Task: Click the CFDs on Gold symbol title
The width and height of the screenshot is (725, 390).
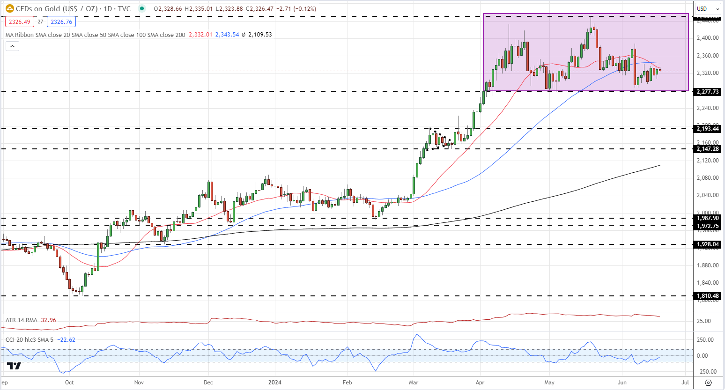Action: (74, 8)
